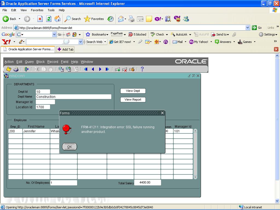This screenshot has height=210, width=280.
Task: Click the employee block scrollbar down arrow
Action: click(195, 177)
